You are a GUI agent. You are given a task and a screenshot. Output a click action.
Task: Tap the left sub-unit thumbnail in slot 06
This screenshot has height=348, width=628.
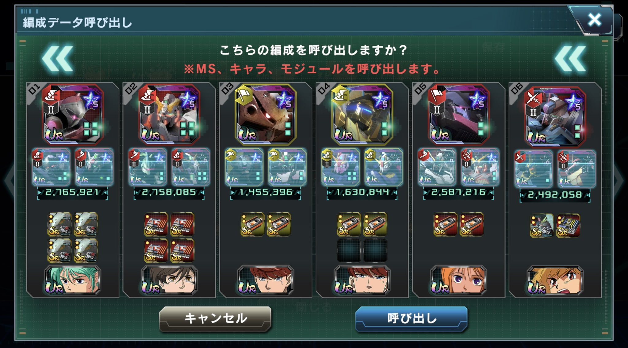click(534, 169)
